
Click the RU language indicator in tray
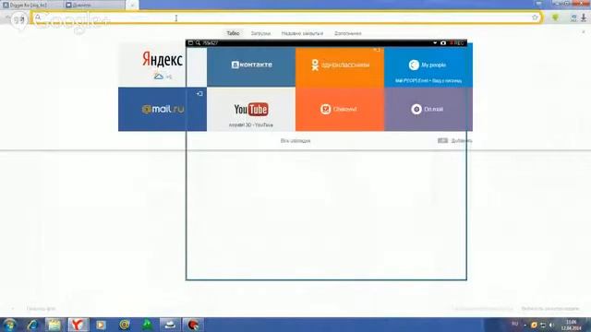(x=515, y=324)
